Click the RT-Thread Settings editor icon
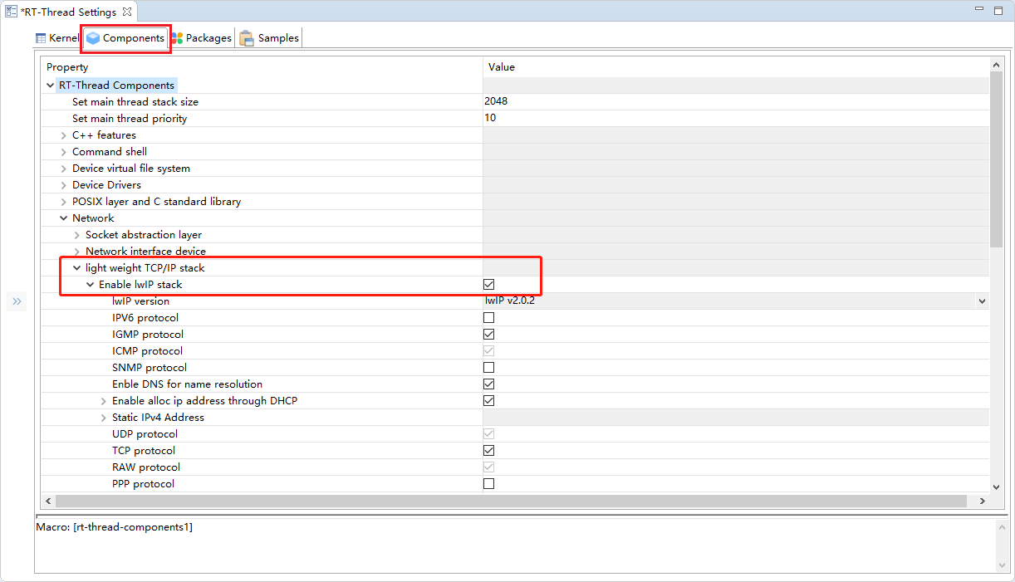Image resolution: width=1015 pixels, height=582 pixels. [x=12, y=12]
